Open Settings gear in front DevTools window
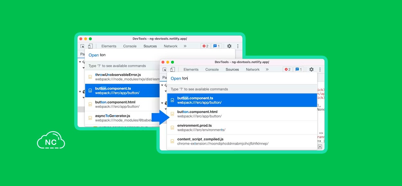 (311, 70)
